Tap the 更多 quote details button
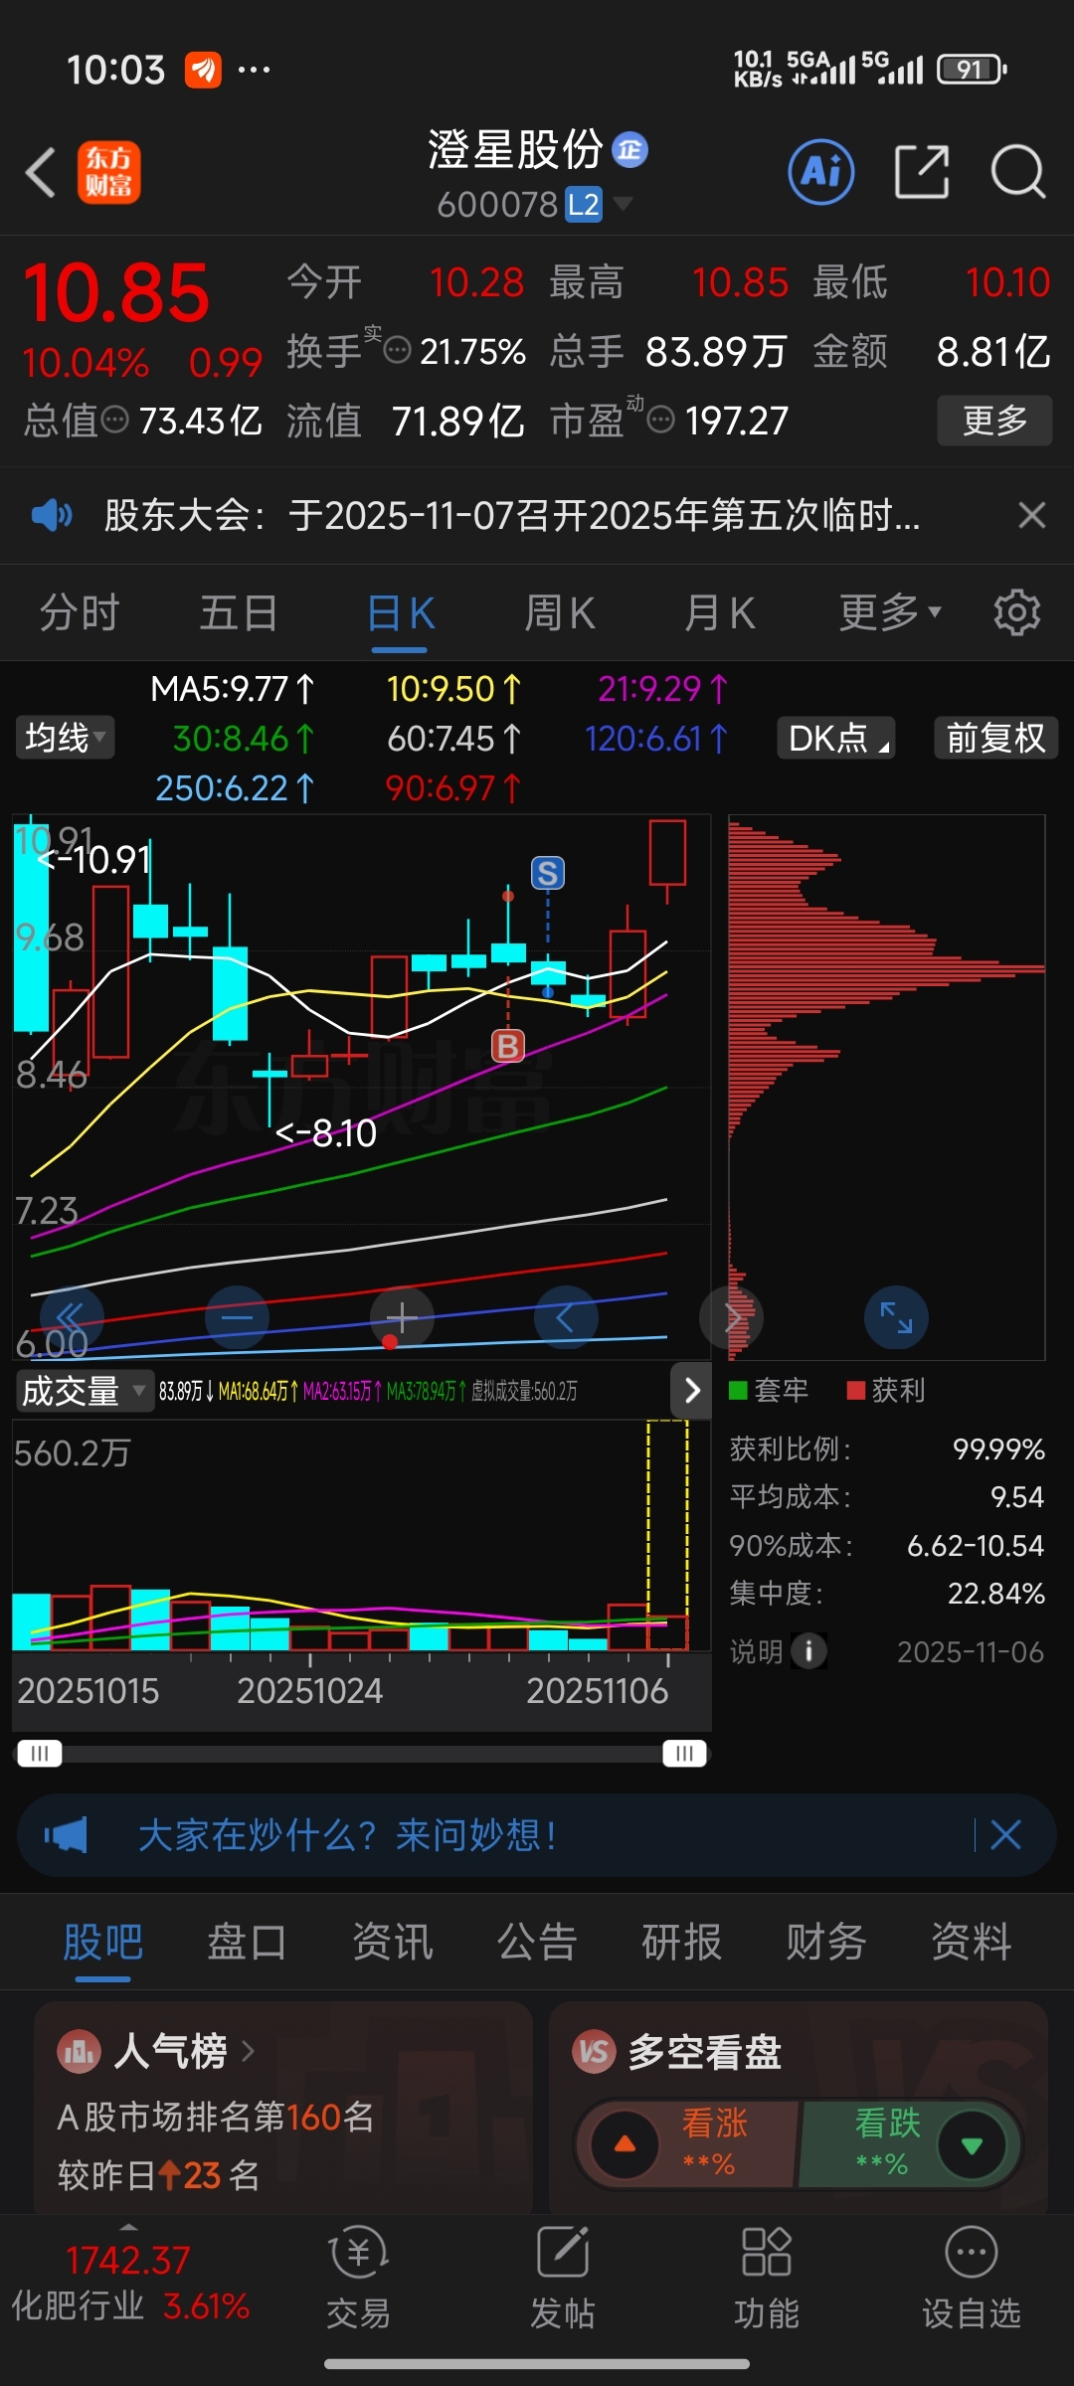The height and width of the screenshot is (2386, 1074). pos(994,421)
